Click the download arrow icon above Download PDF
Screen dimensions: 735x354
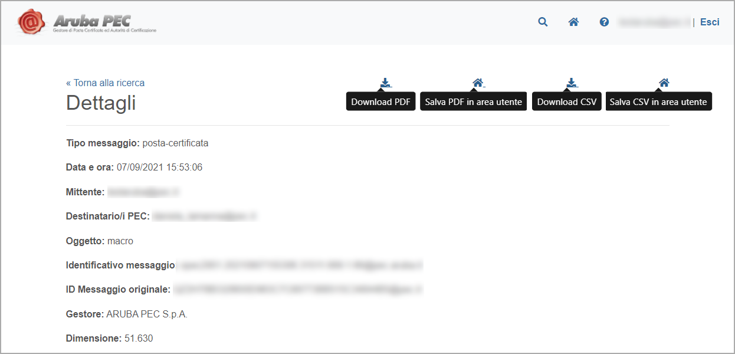(385, 83)
